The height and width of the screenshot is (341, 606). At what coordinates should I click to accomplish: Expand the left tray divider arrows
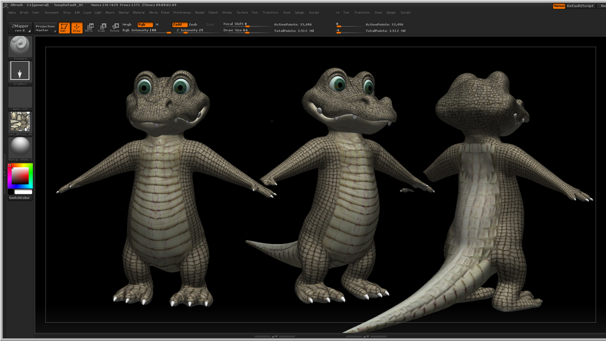tap(4, 173)
